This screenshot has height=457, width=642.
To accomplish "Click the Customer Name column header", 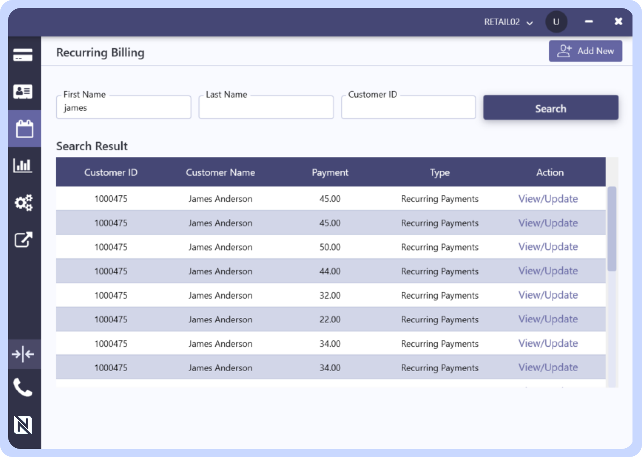I will click(x=220, y=172).
